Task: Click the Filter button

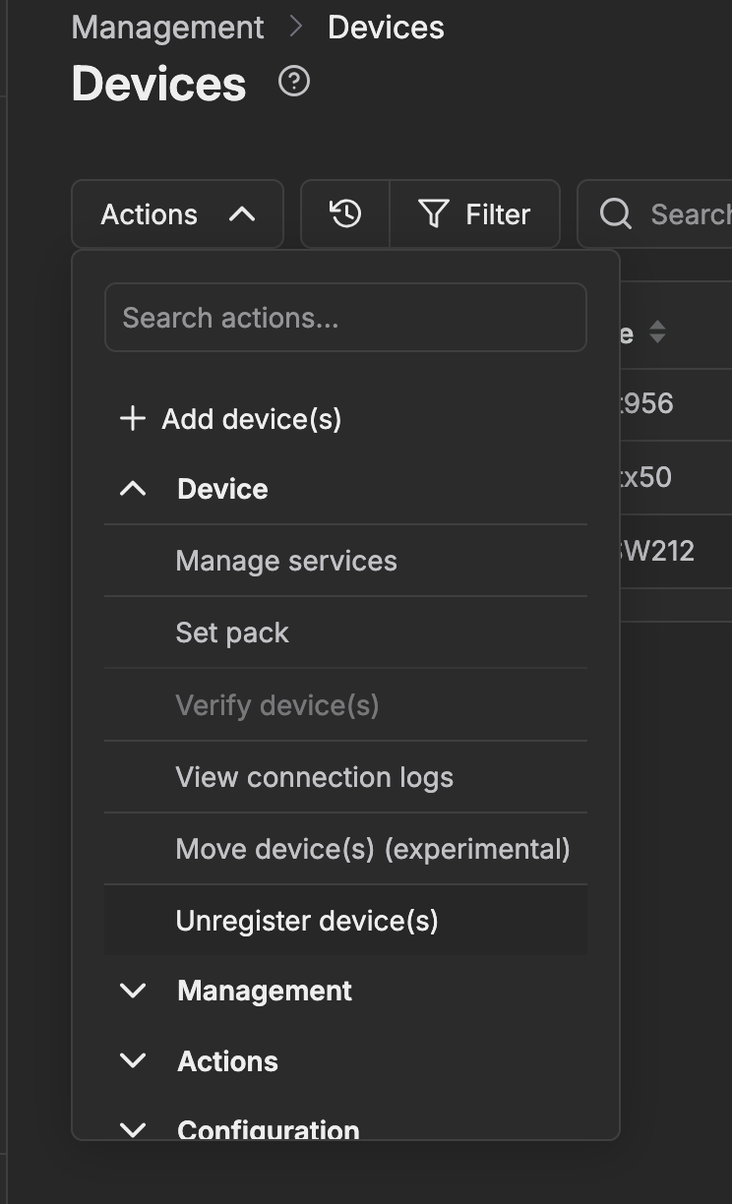Action: click(x=475, y=213)
